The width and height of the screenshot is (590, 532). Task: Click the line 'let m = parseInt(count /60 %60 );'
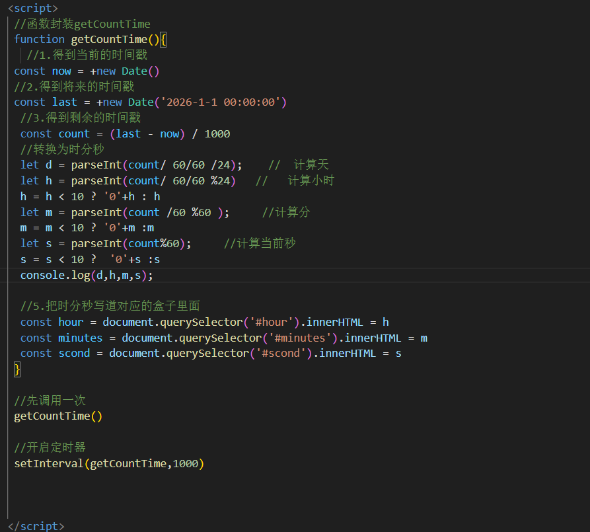pyautogui.click(x=125, y=212)
